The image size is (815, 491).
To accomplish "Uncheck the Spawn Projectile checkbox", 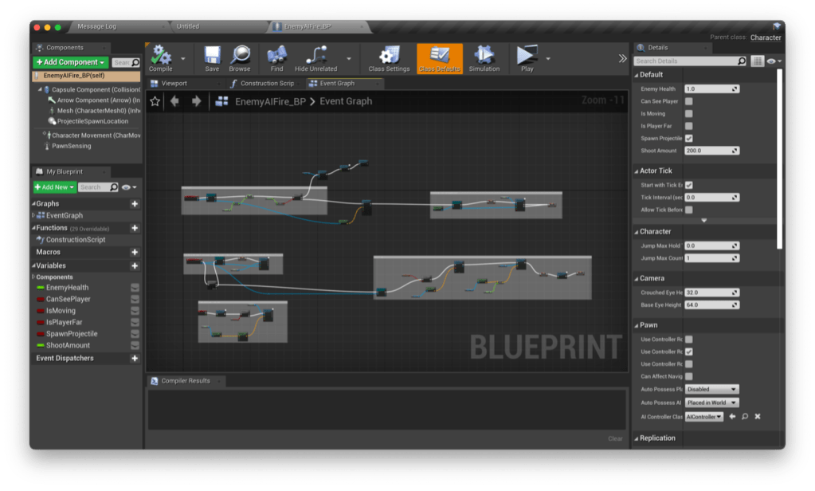I will pyautogui.click(x=689, y=138).
